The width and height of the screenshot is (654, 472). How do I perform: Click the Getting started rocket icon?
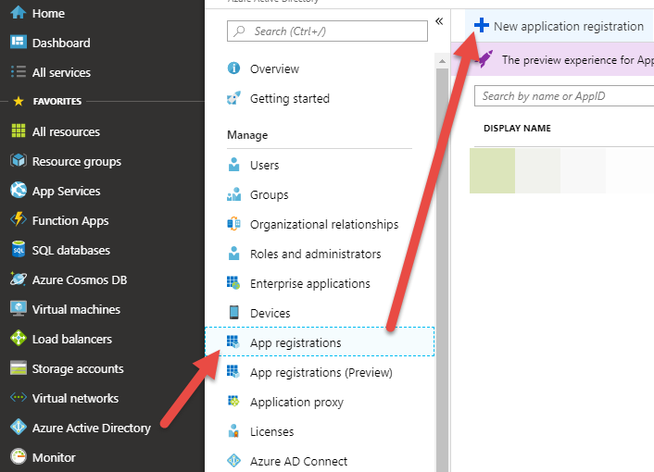[233, 98]
